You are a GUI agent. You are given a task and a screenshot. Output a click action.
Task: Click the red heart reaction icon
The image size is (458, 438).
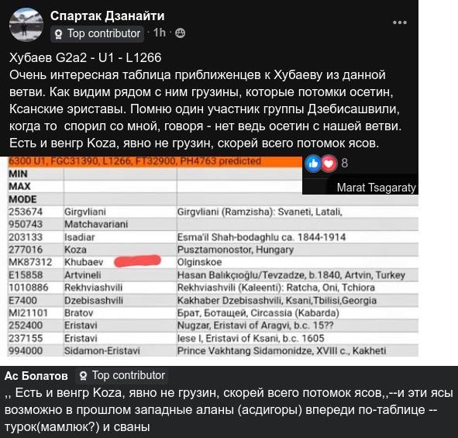coord(329,164)
